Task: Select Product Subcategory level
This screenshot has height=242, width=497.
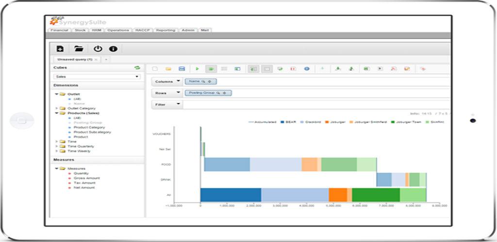Action: click(92, 132)
